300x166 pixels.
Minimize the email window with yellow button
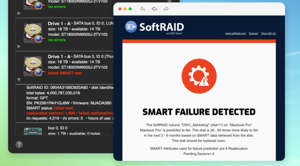(x=125, y=9)
